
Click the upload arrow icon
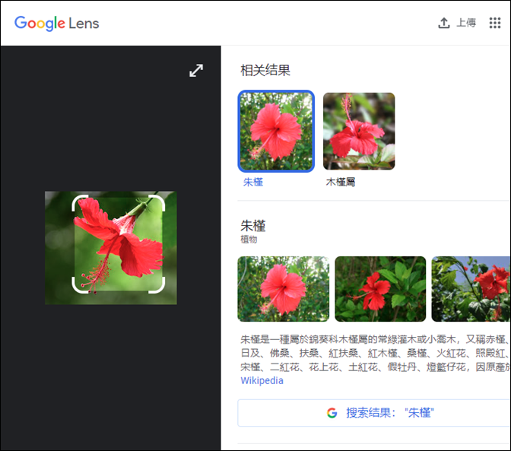[x=443, y=23]
